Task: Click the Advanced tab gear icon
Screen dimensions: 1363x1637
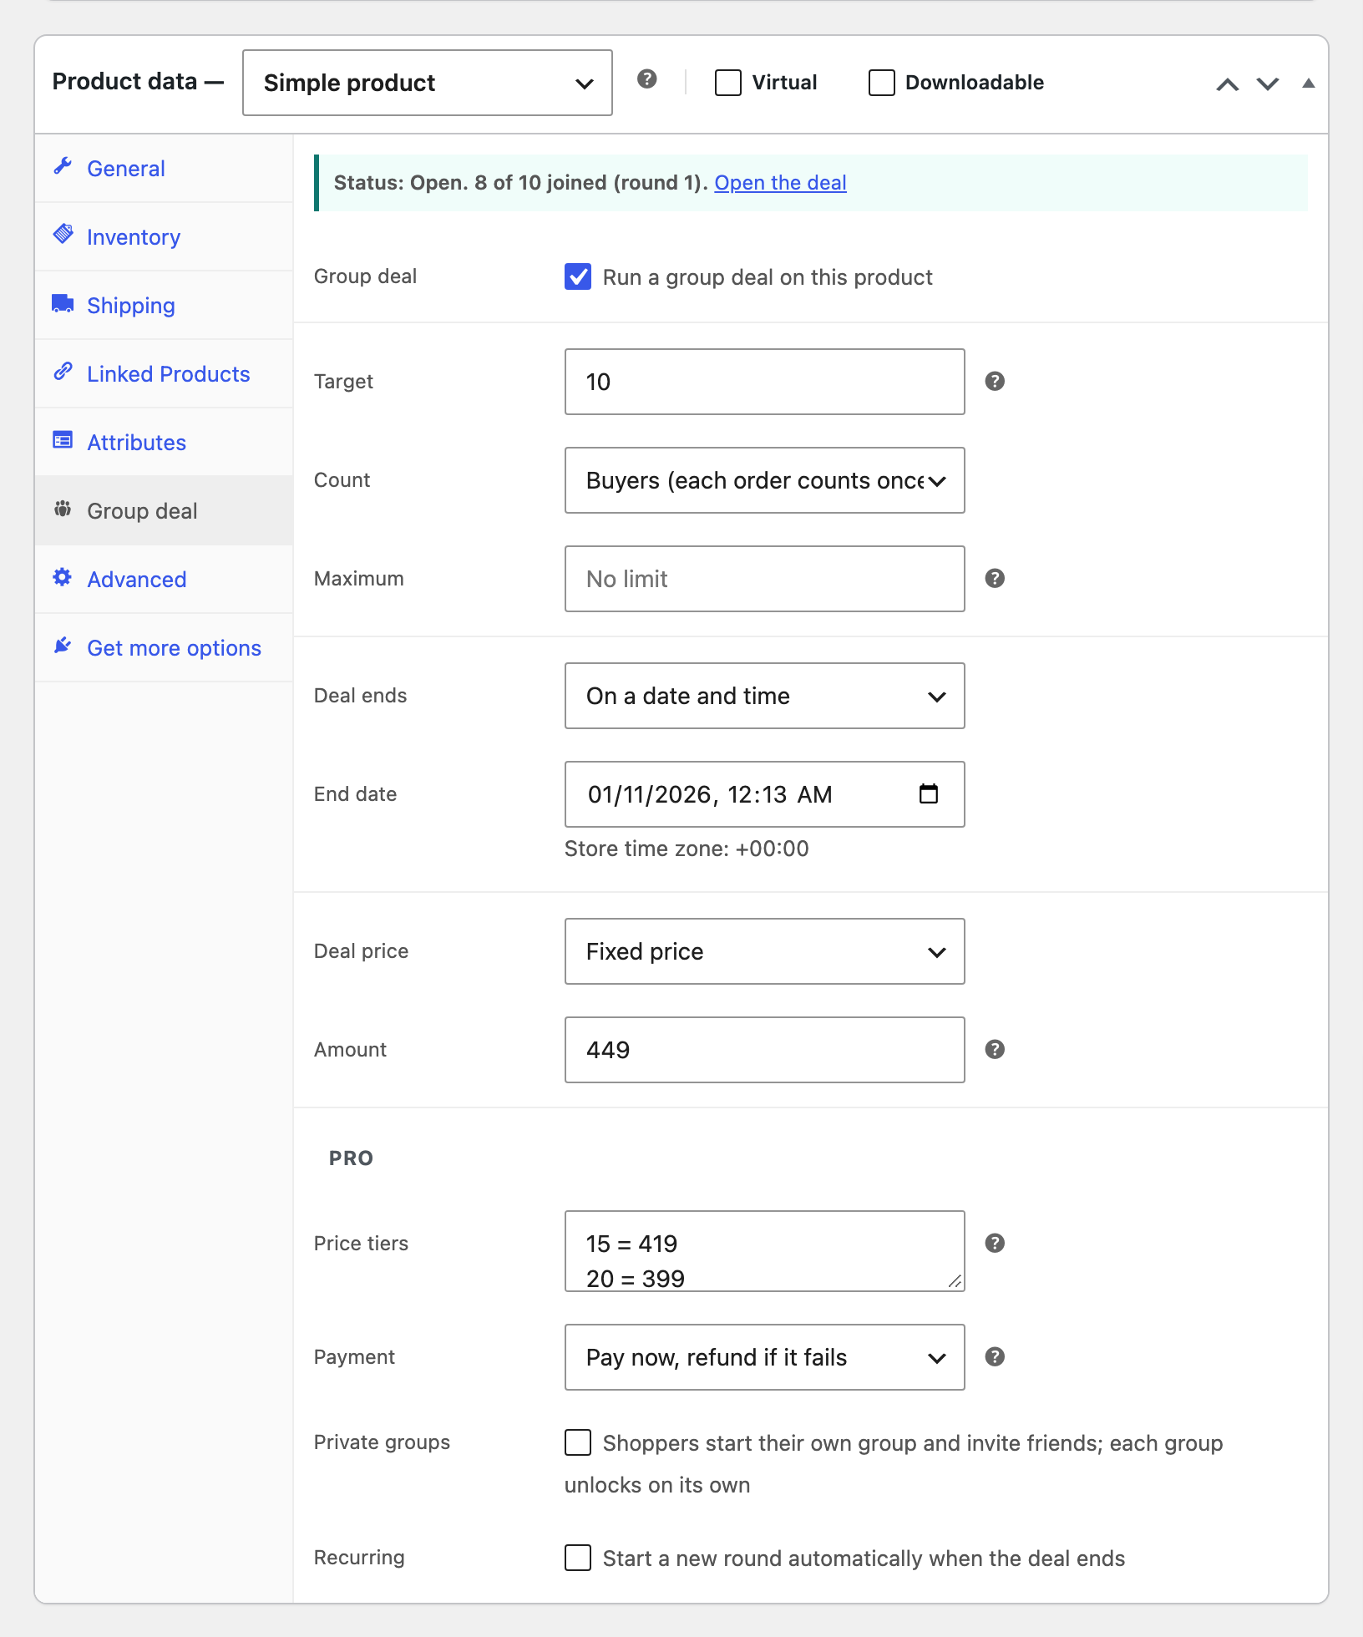Action: [x=63, y=577]
